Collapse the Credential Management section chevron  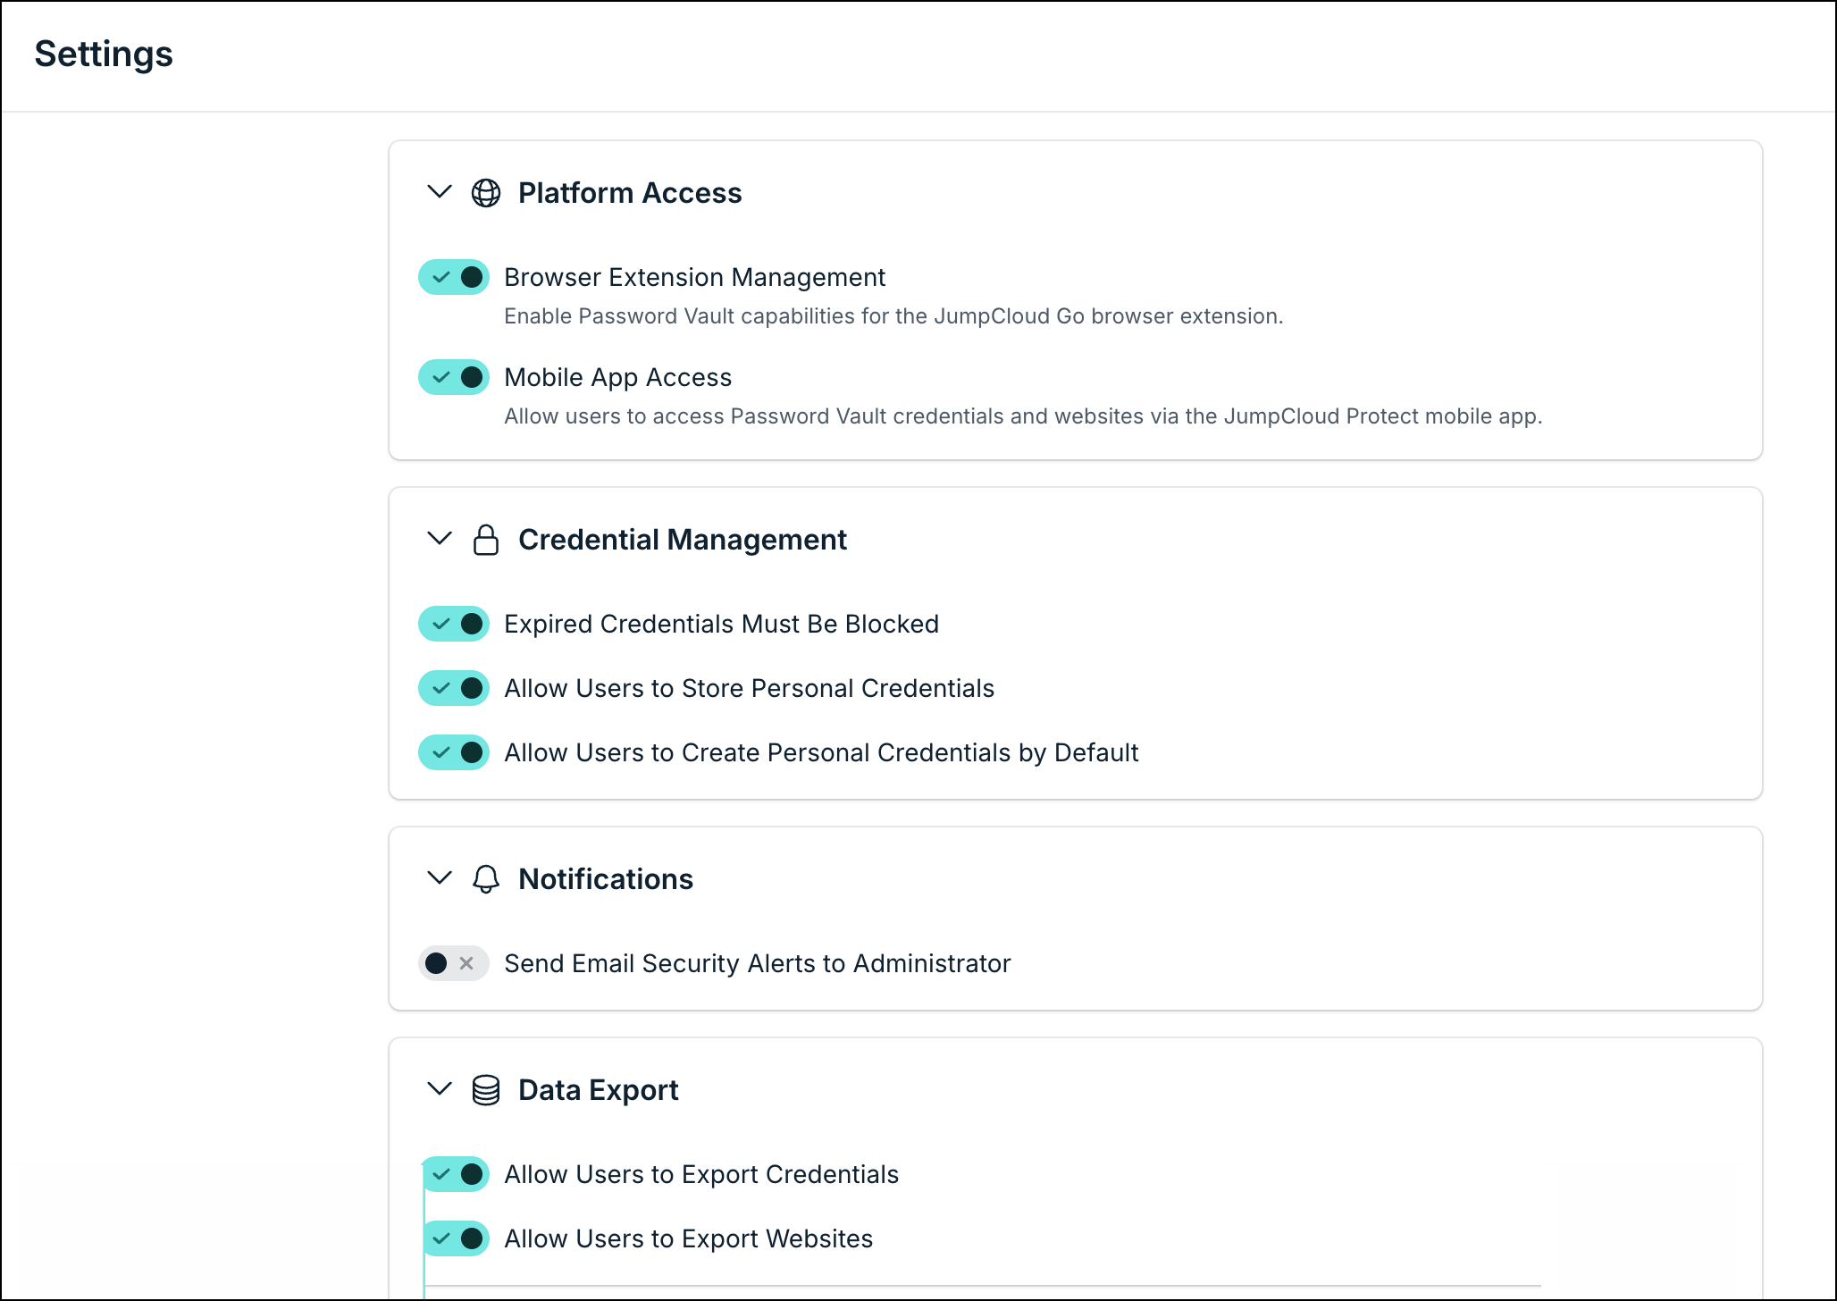pyautogui.click(x=440, y=539)
